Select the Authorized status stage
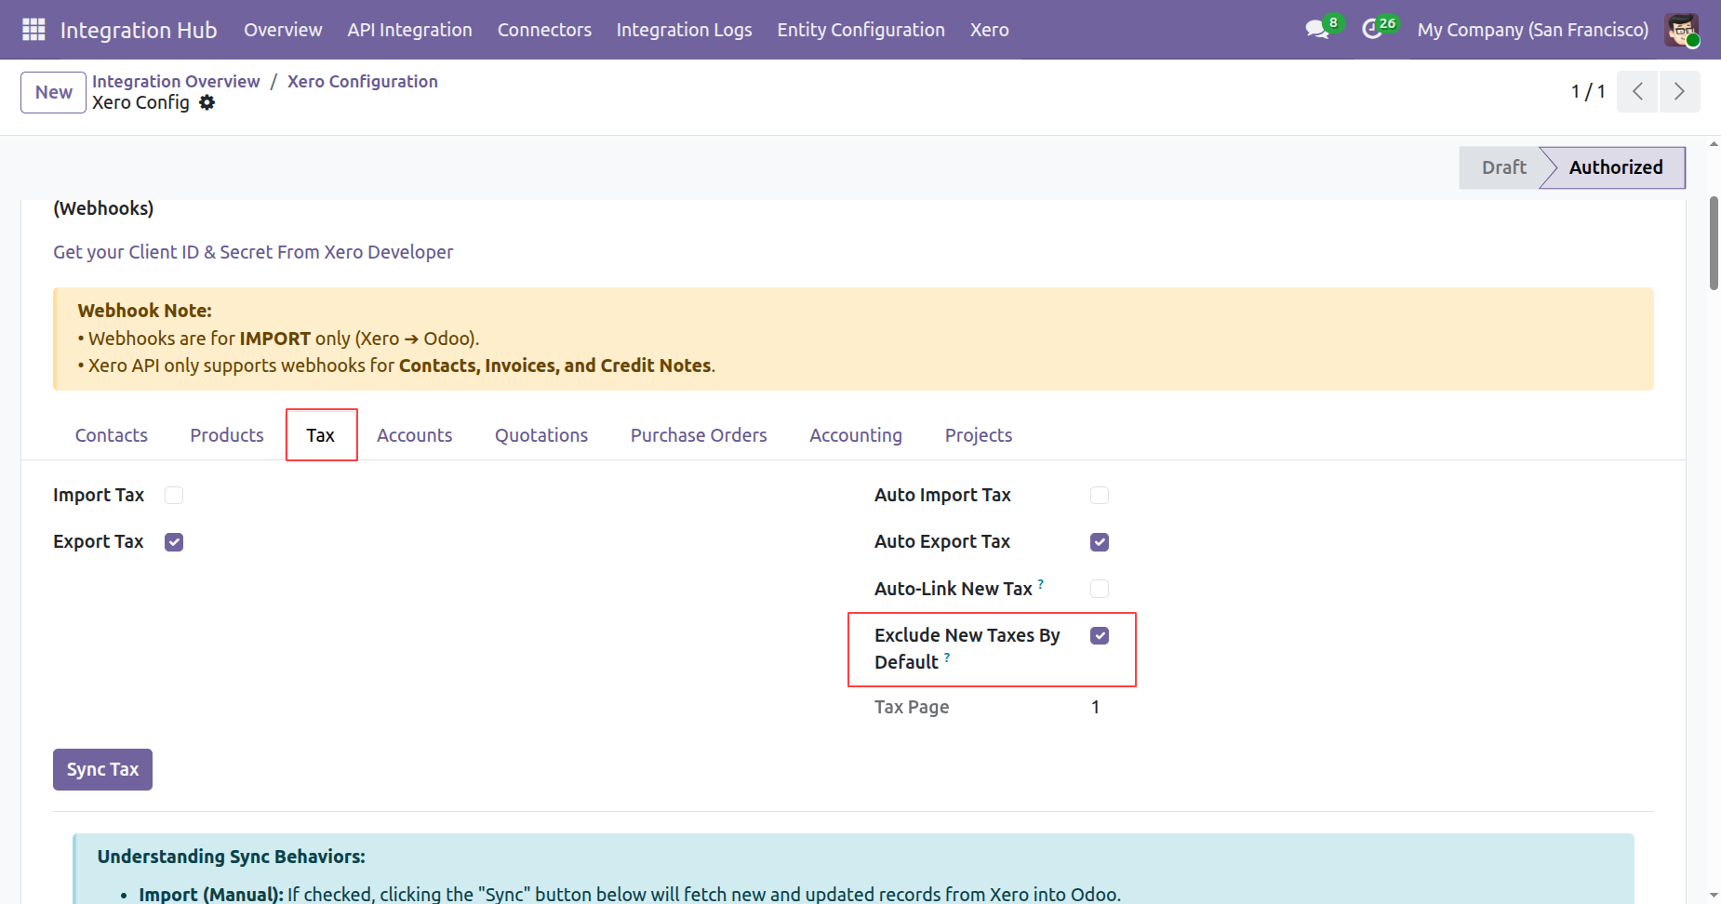Image resolution: width=1721 pixels, height=904 pixels. (x=1615, y=167)
